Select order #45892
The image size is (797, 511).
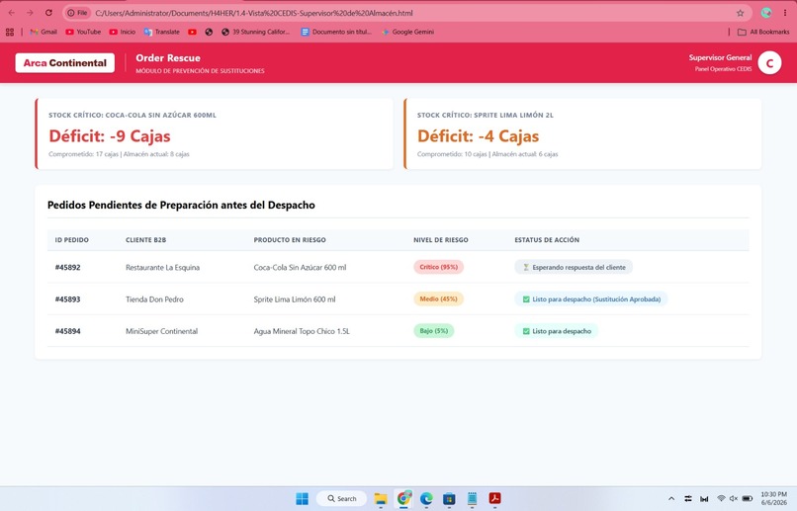point(67,267)
